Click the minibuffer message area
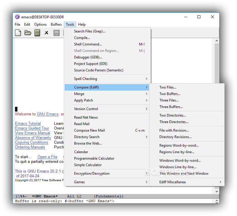237x216 pixels. click(114, 201)
